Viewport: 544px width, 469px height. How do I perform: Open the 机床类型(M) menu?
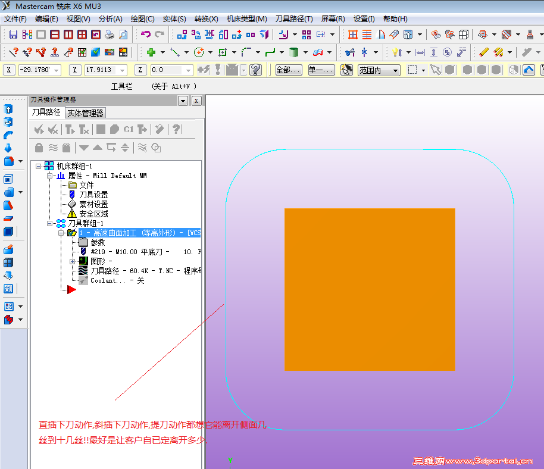point(246,19)
